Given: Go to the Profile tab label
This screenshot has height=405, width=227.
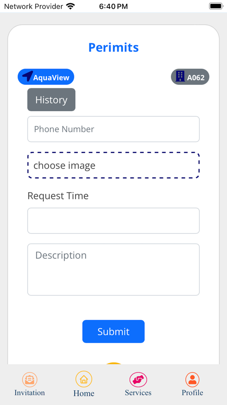Looking at the screenshot, I should click(192, 393).
